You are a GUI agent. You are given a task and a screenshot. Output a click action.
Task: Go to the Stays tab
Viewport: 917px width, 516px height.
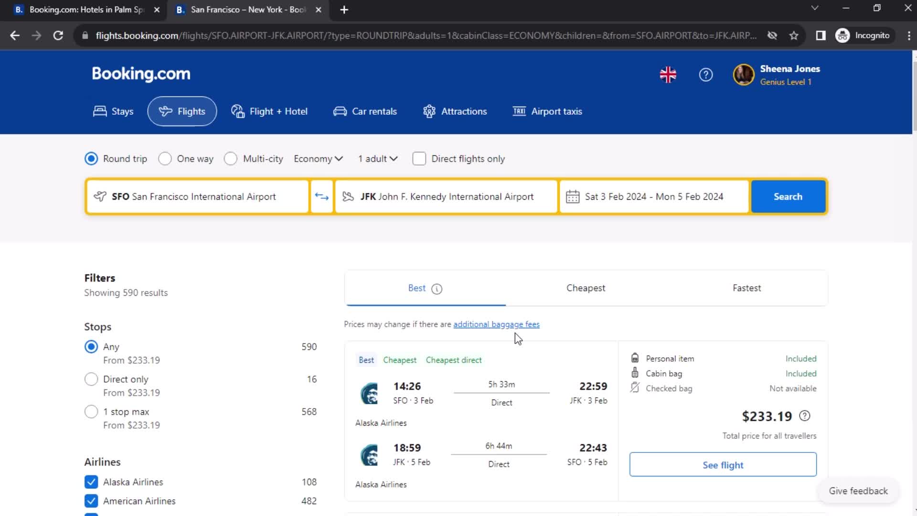(113, 111)
